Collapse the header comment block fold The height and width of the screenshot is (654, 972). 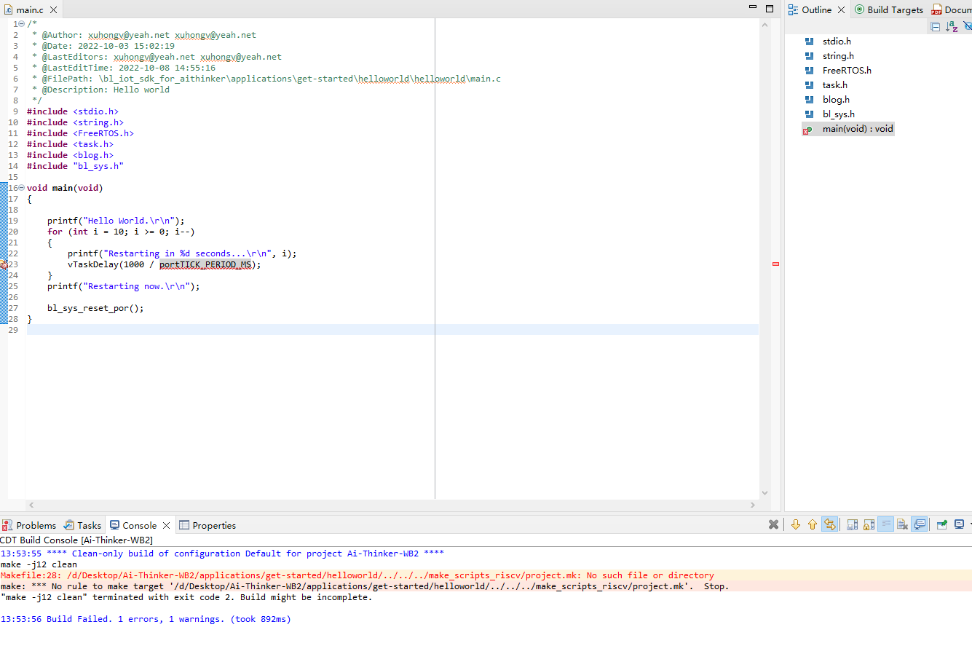21,24
